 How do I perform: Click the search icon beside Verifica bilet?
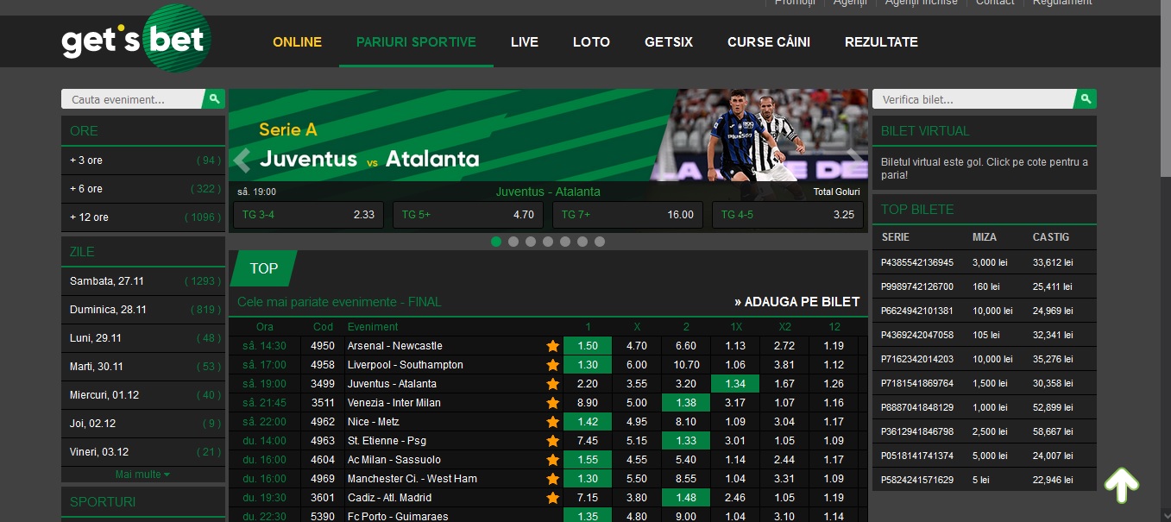coord(1086,99)
